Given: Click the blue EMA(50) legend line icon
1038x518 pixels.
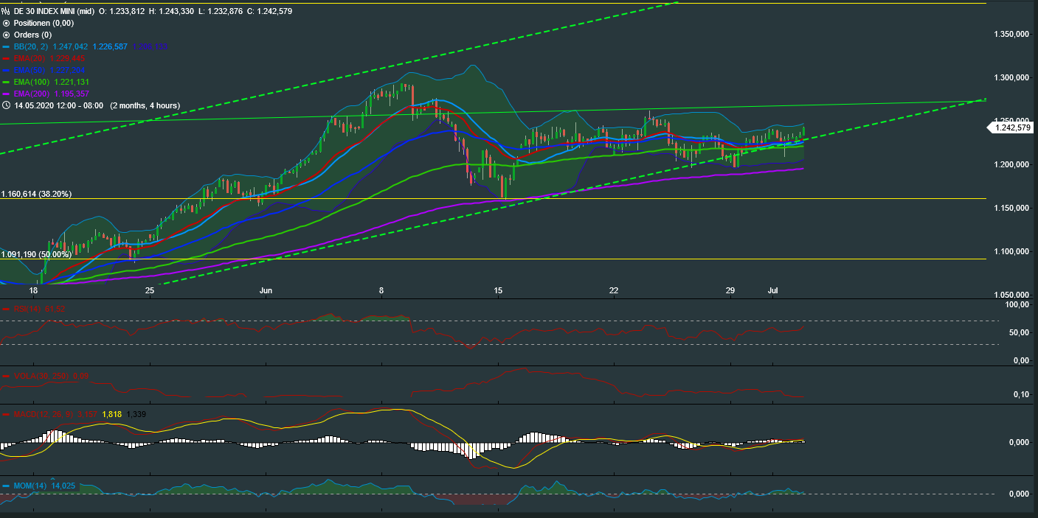Looking at the screenshot, I should [7, 70].
